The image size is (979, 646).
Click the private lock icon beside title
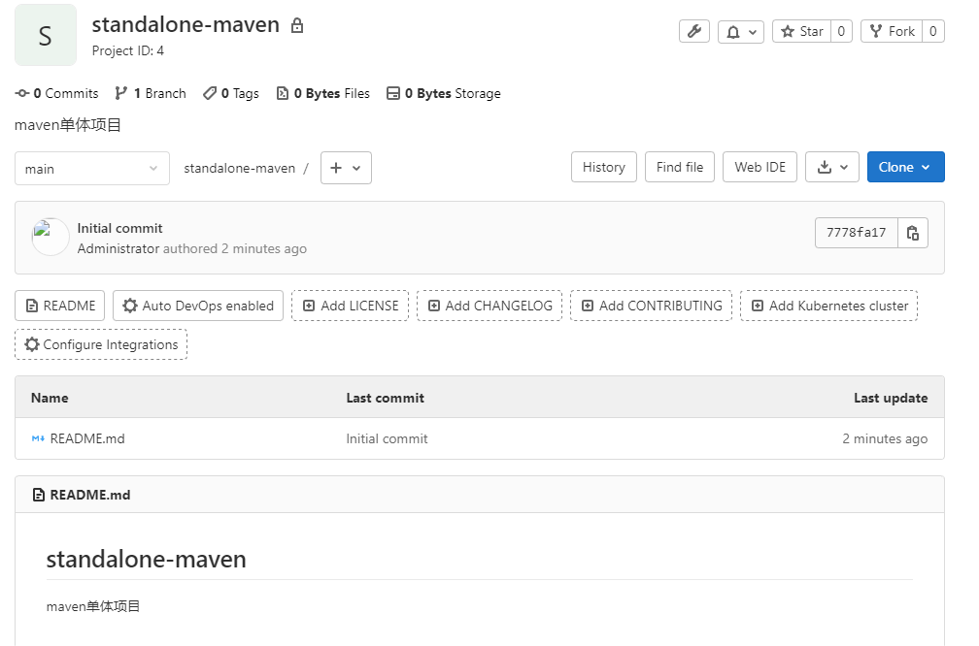click(297, 25)
